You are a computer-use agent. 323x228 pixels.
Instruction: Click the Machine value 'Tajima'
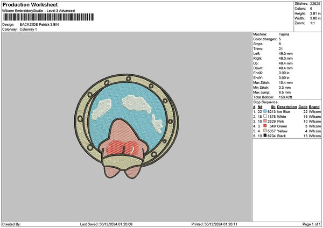pyautogui.click(x=284, y=34)
